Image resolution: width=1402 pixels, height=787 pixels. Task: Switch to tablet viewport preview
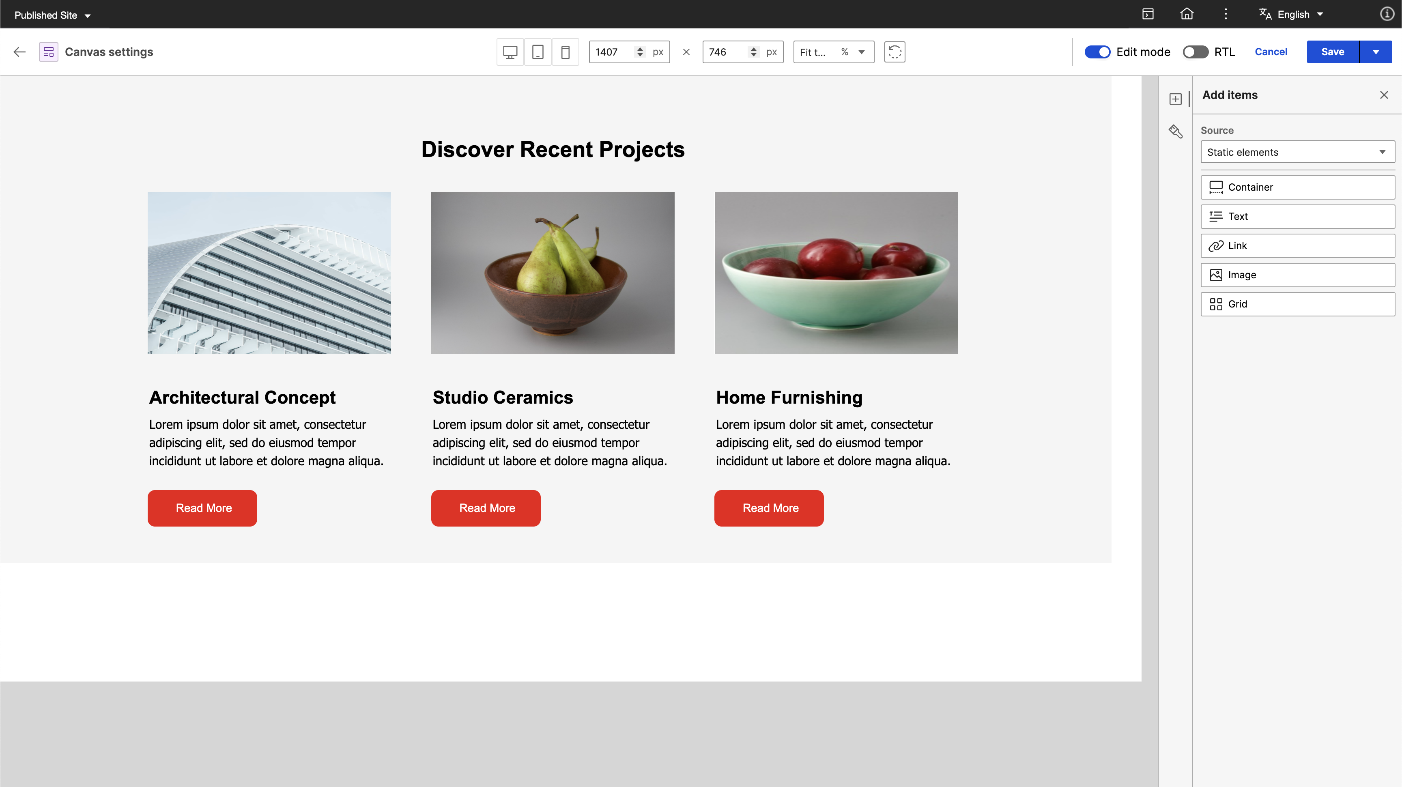click(538, 52)
